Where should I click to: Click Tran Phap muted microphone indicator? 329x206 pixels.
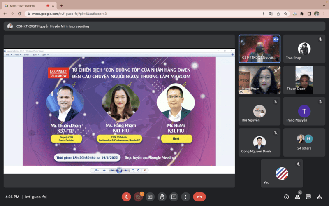[x=320, y=39]
